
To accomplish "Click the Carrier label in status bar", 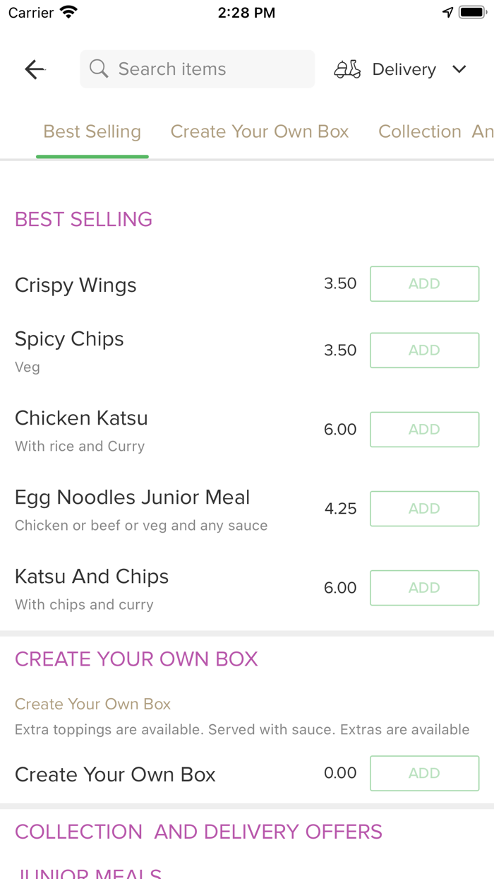I will click(x=25, y=12).
